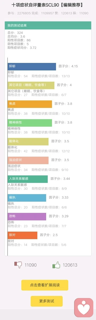Tap the 更多测试 button

pyautogui.click(x=47, y=301)
